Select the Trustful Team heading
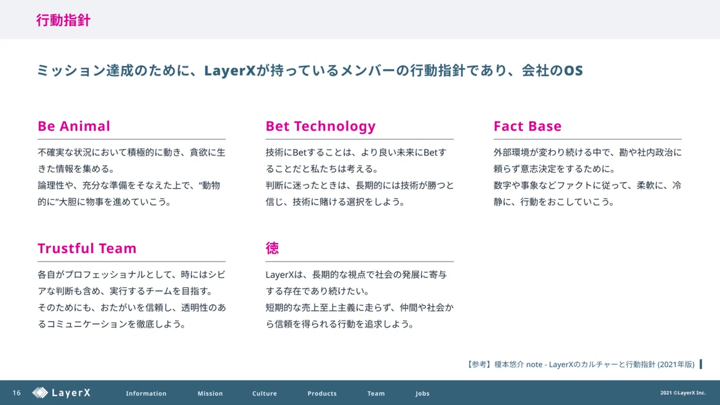Image resolution: width=720 pixels, height=405 pixels. tap(87, 248)
